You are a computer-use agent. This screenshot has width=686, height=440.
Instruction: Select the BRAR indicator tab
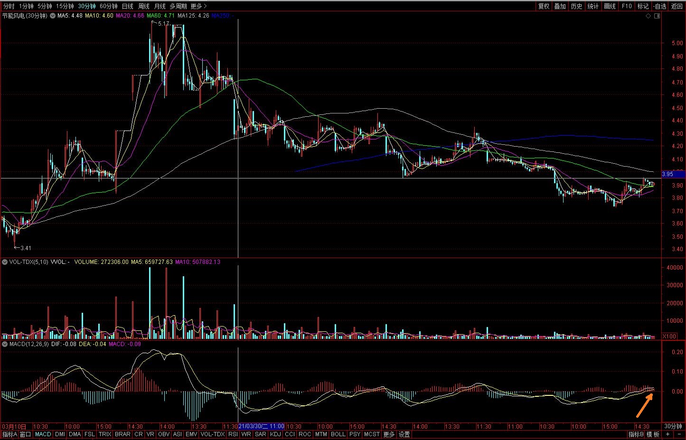(122, 434)
